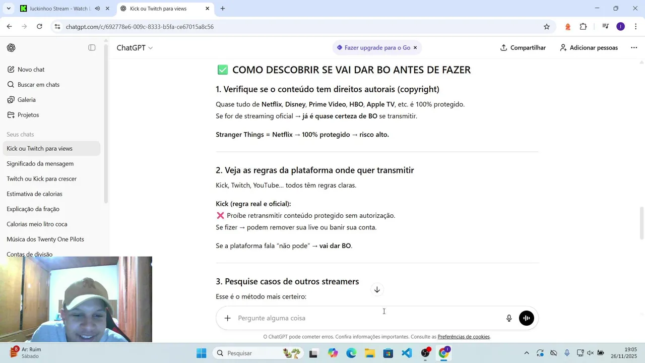Open the Chrome profile avatar

tap(621, 27)
